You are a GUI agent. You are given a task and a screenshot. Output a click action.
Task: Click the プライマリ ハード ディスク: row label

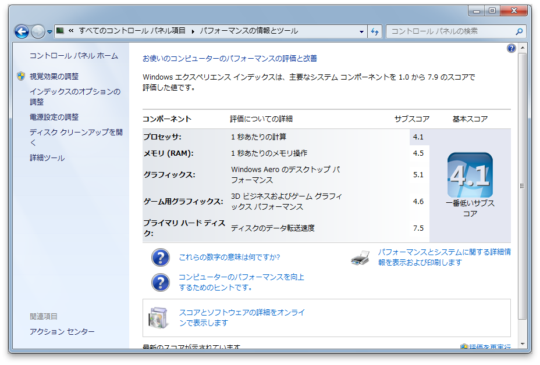click(184, 228)
